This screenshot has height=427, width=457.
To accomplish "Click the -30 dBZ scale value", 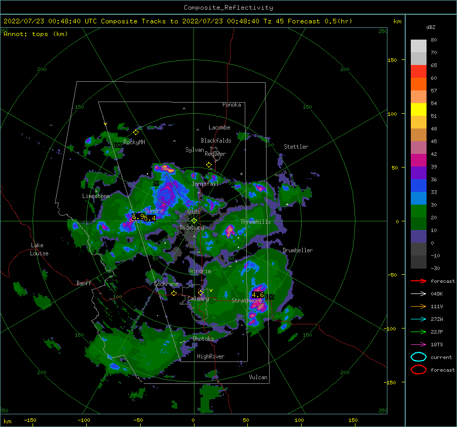I will tap(435, 268).
